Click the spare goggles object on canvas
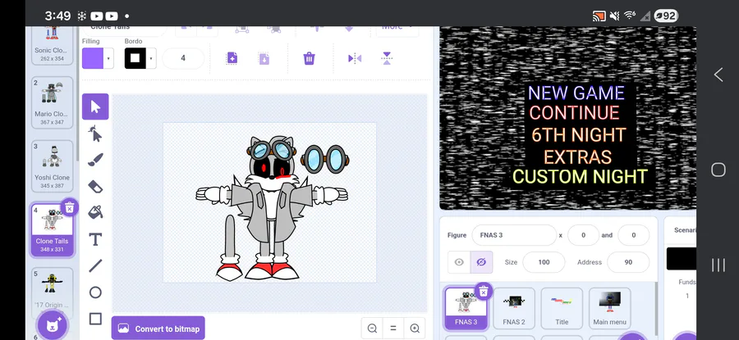This screenshot has height=340, width=739. pyautogui.click(x=325, y=158)
